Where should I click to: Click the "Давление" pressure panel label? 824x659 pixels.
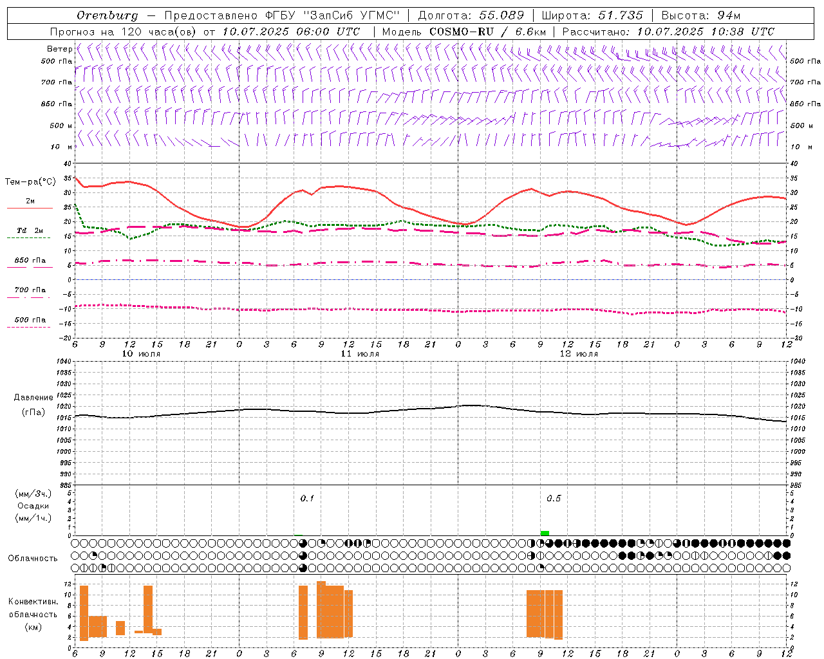[x=33, y=398]
